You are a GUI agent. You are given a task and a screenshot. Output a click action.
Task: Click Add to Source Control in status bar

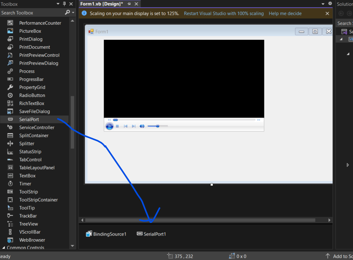(339, 256)
